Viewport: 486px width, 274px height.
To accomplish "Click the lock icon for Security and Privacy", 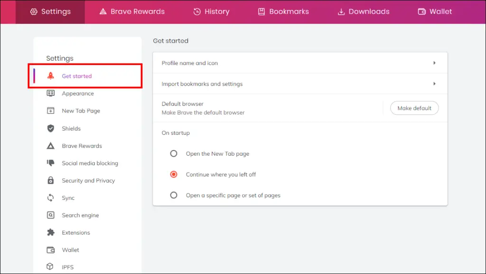I will (x=50, y=180).
